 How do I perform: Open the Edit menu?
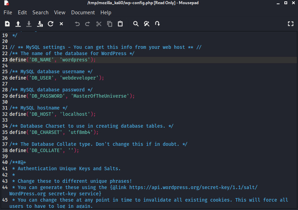pos(22,13)
